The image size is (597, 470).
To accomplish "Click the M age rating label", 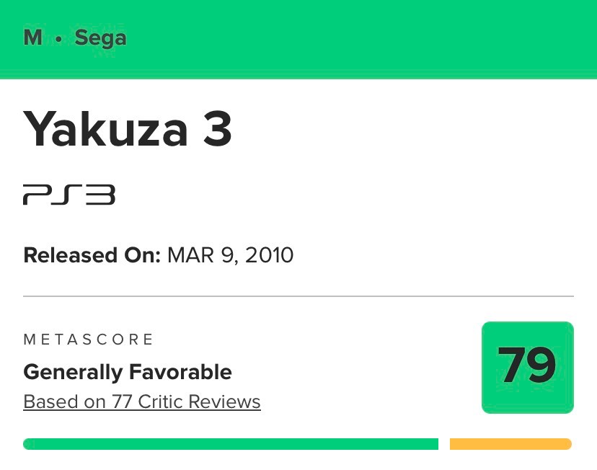I will [32, 38].
